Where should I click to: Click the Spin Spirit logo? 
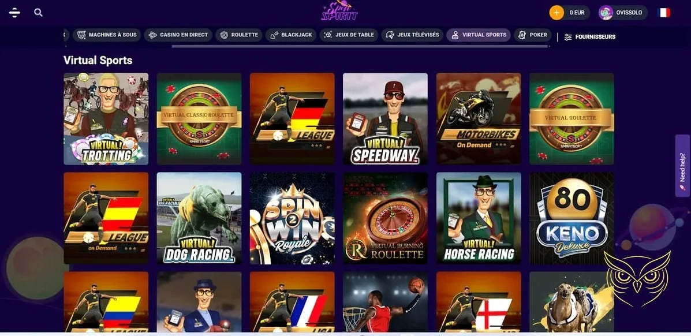339,12
